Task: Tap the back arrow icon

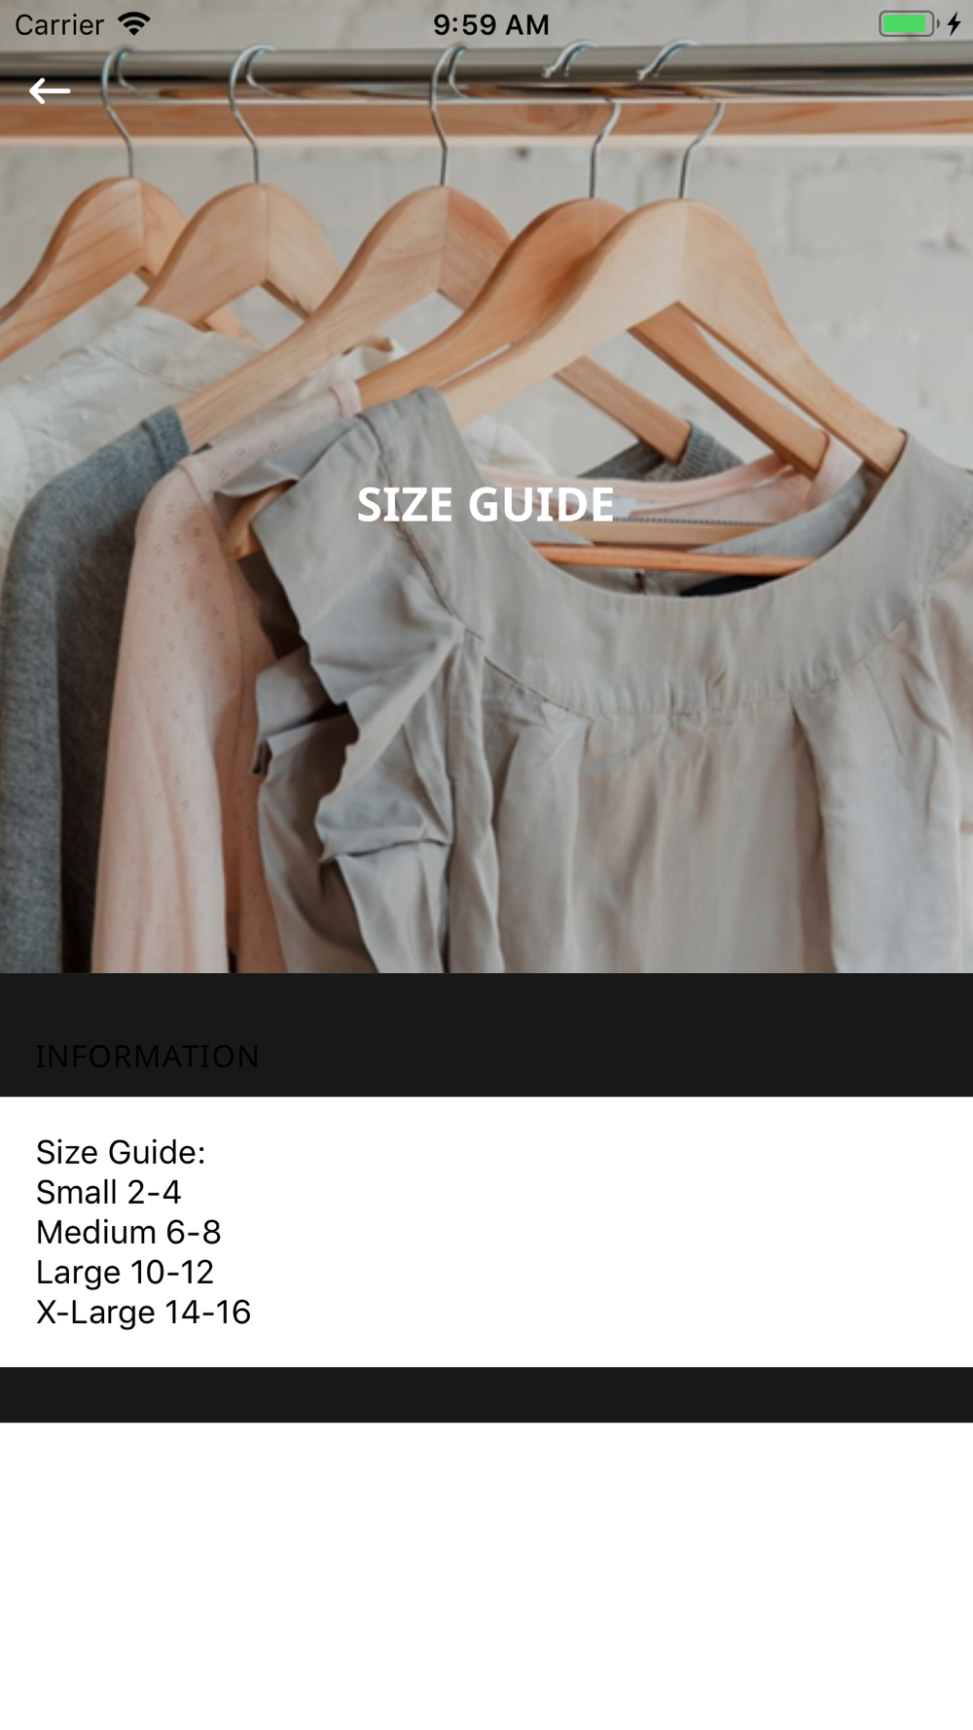Action: point(50,91)
